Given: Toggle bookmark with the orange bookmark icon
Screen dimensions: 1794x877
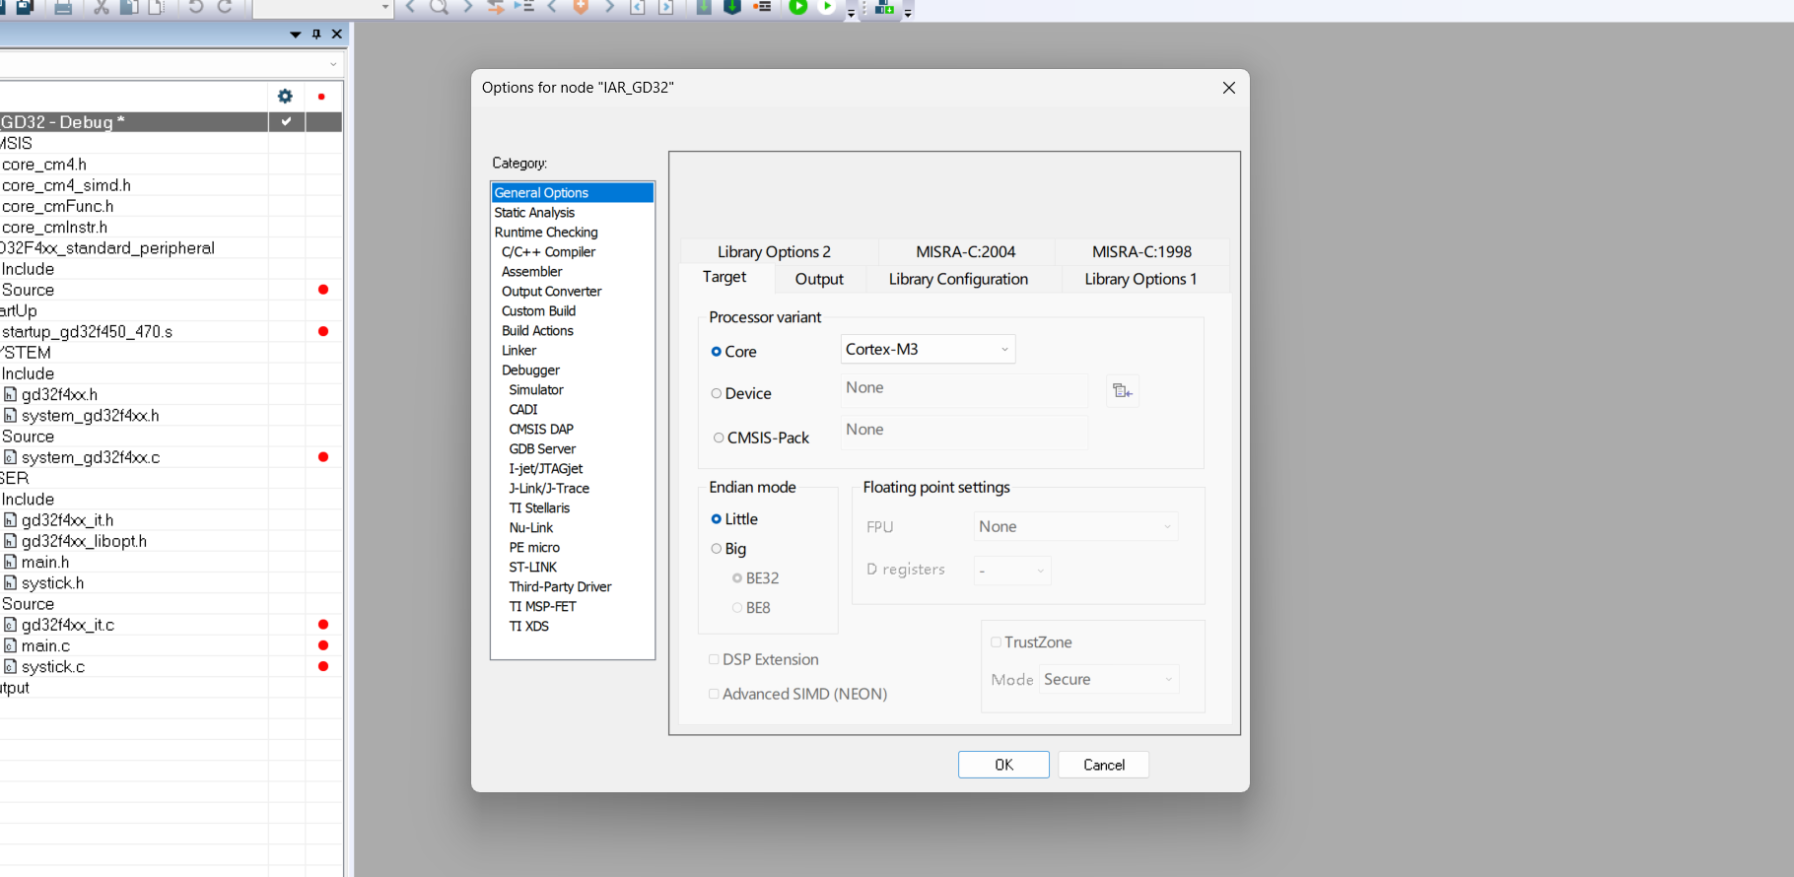Looking at the screenshot, I should click(581, 6).
